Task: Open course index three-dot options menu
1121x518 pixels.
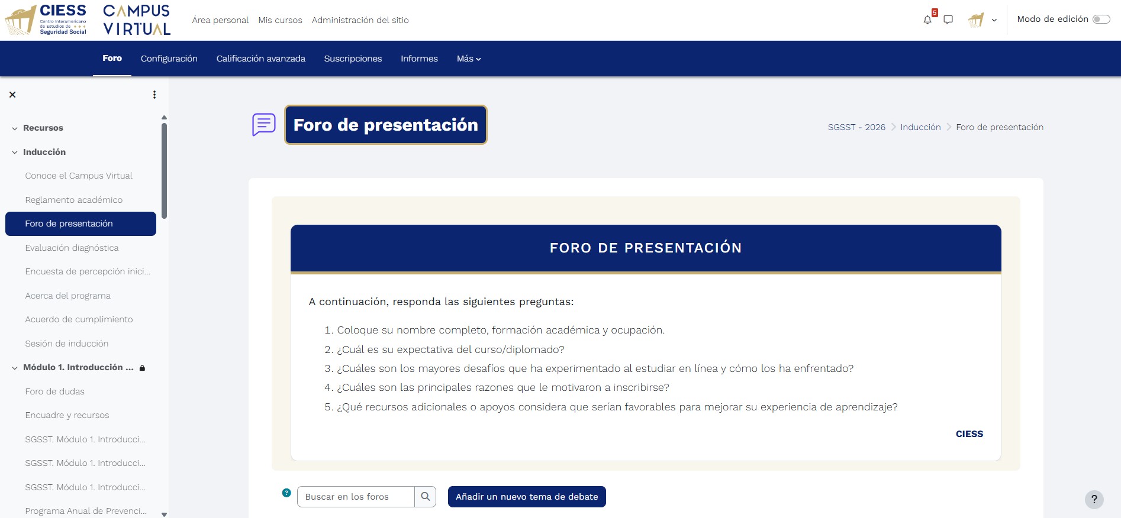Action: click(x=154, y=95)
